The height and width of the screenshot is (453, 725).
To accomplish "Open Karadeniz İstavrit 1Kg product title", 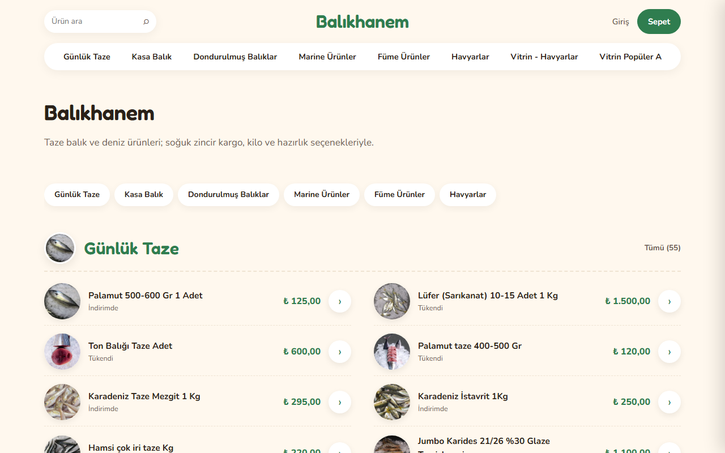I will click(x=463, y=396).
